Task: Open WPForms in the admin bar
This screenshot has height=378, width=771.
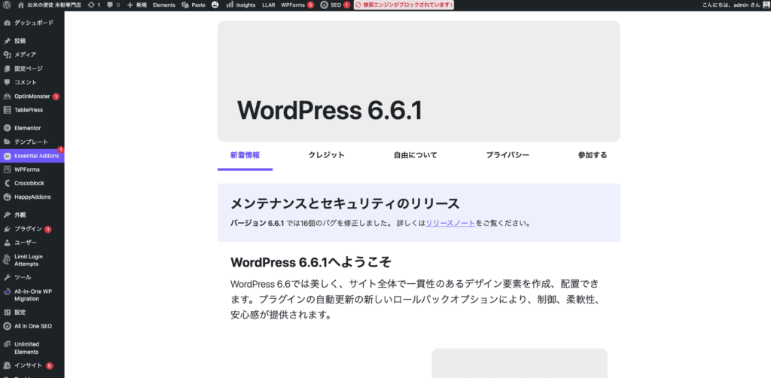Action: coord(297,5)
